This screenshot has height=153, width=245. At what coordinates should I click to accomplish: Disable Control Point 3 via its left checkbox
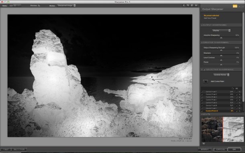[202, 97]
